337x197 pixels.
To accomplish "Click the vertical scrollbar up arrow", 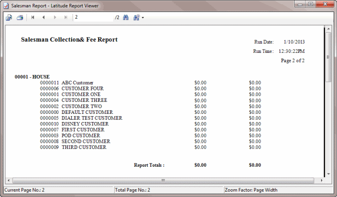I will (328, 30).
